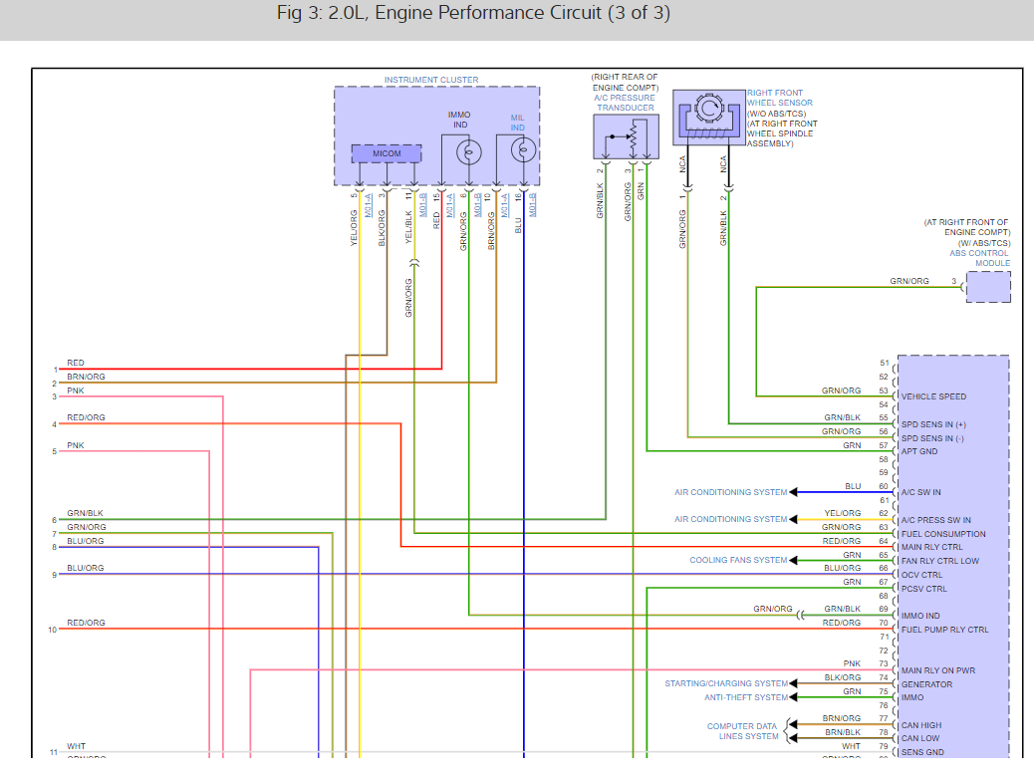Click arrowhead pointing to ANTI-THEFT SYSTEM
The height and width of the screenshot is (782, 1034).
click(793, 697)
